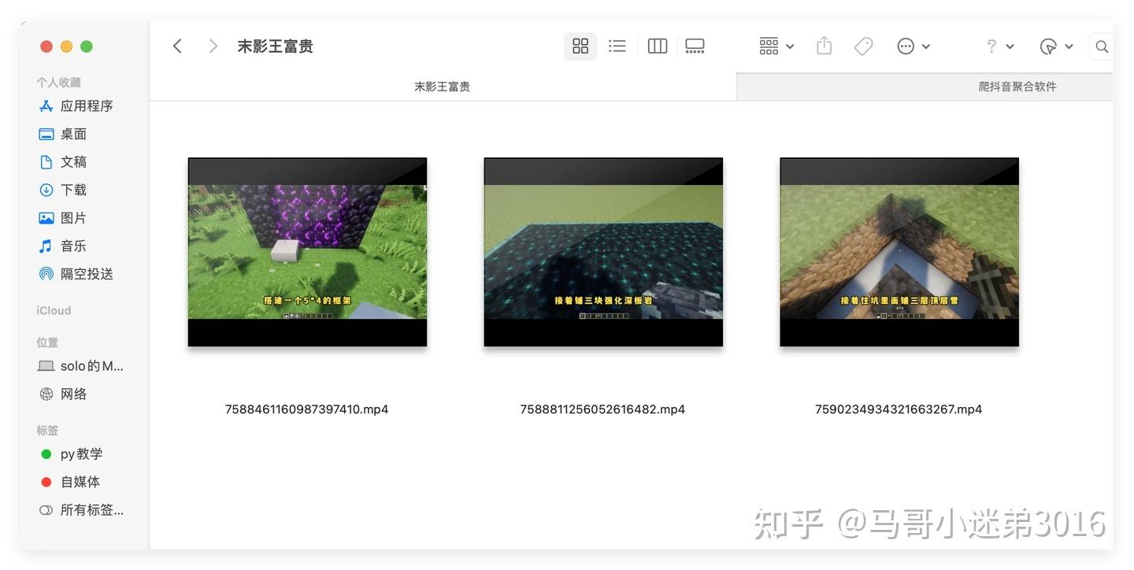
Task: Click the 音乐 music note icon
Action: pos(46,246)
